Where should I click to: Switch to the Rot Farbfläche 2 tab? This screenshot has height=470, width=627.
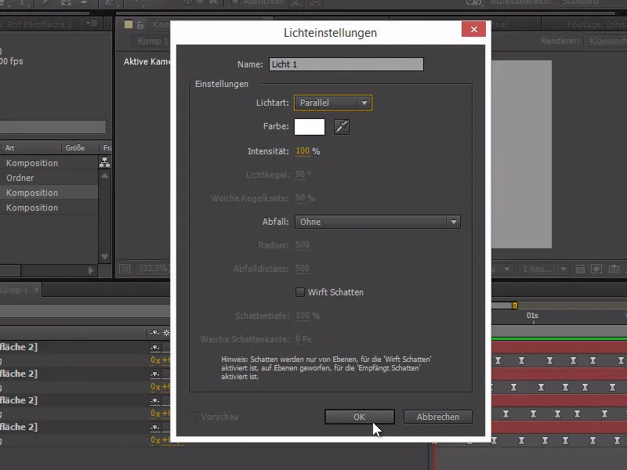pos(39,24)
